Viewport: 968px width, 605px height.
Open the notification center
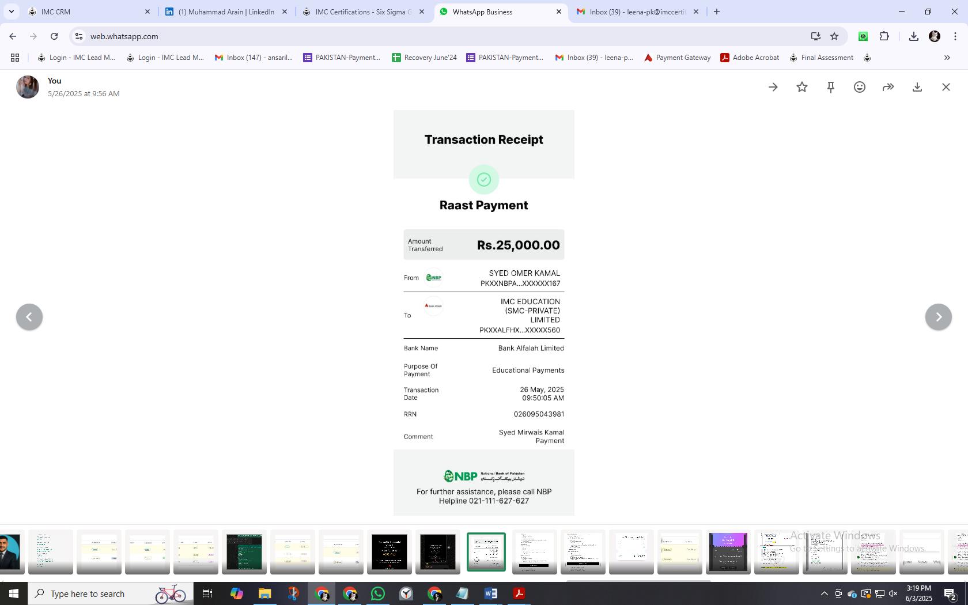pos(950,593)
